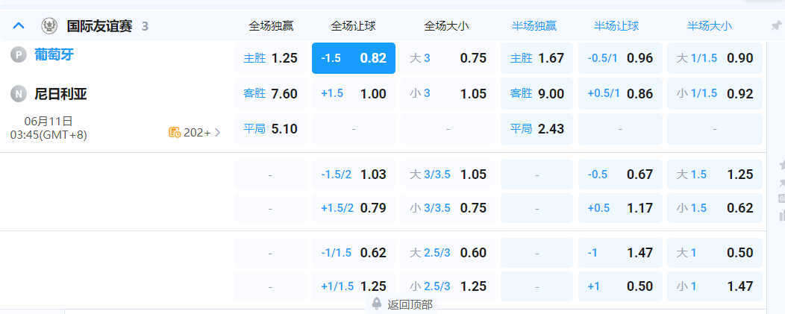This screenshot has width=785, height=314.
Task: Select half-time 大 1.5 at 1.25
Action: (x=715, y=175)
